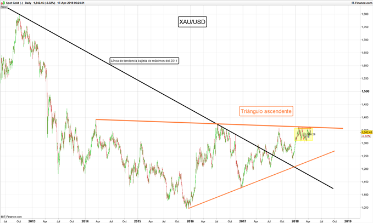Click the Price panel label tab
Screen dimensions: 373x223
(x=3, y=7)
